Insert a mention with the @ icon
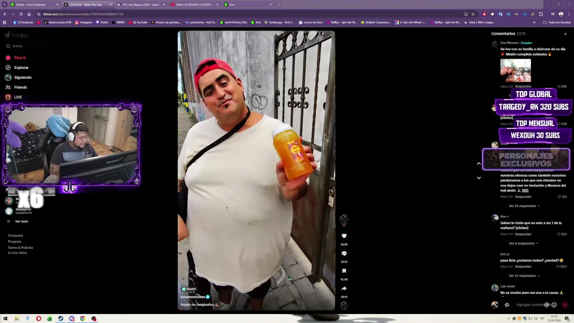This screenshot has width=574, height=323. 547,305
